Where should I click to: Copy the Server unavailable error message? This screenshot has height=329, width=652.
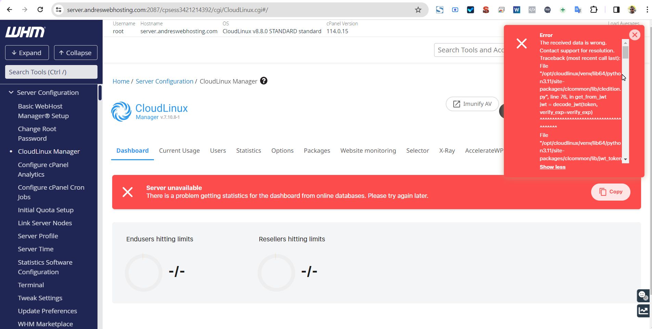pyautogui.click(x=611, y=192)
